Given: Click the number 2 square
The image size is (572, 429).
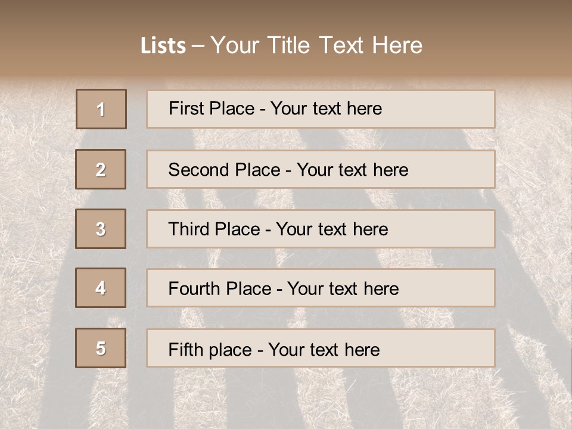Looking at the screenshot, I should click(x=101, y=169).
